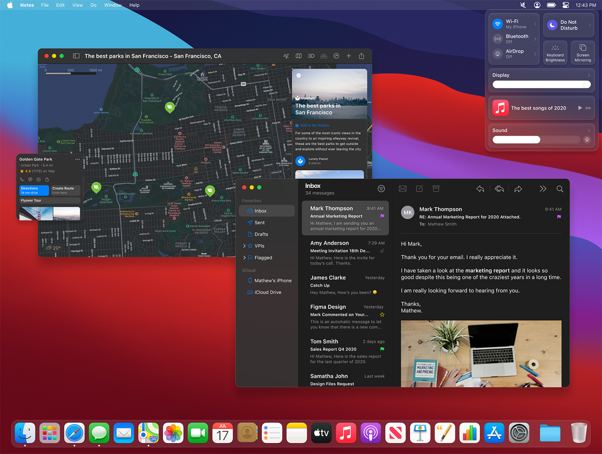Expand Display settings chevron
Image resolution: width=602 pixels, height=454 pixels.
589,75
